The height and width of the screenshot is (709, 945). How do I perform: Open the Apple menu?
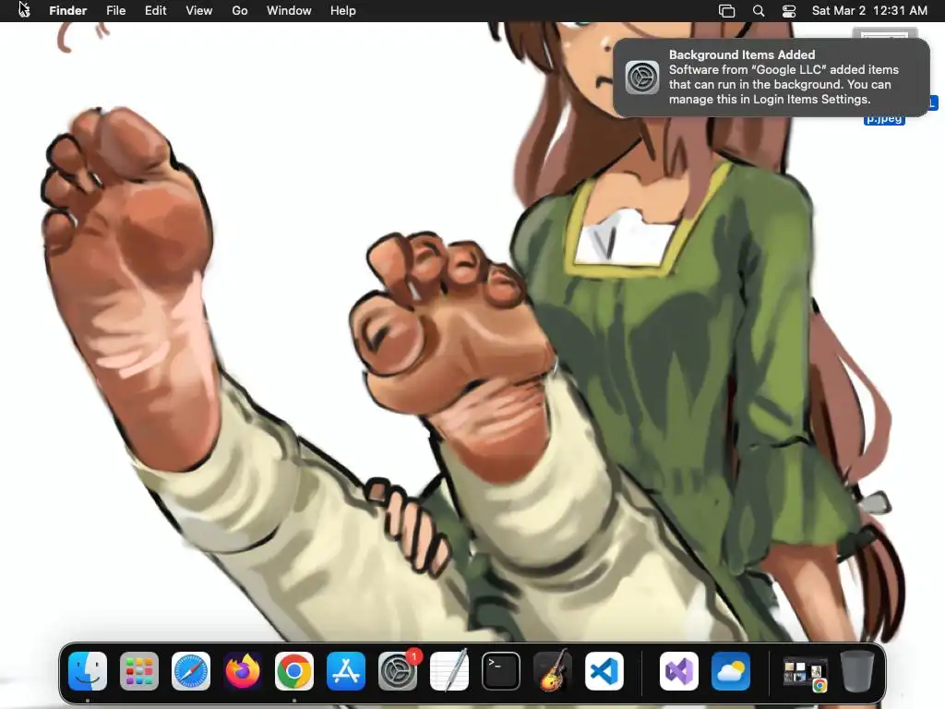(x=23, y=10)
